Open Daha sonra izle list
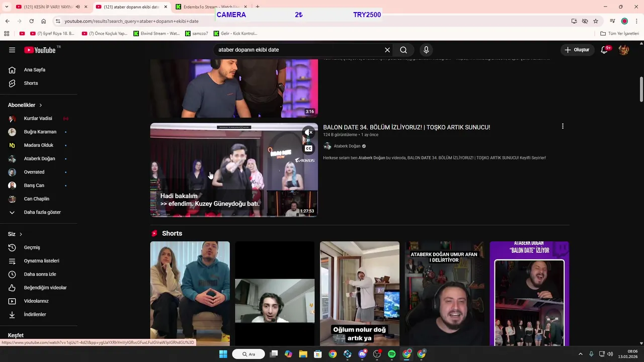Image resolution: width=644 pixels, height=362 pixels. pos(39,274)
